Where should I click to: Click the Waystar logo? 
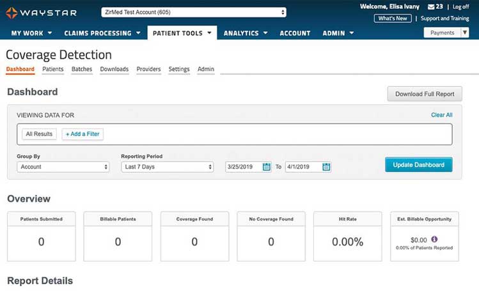(x=41, y=12)
